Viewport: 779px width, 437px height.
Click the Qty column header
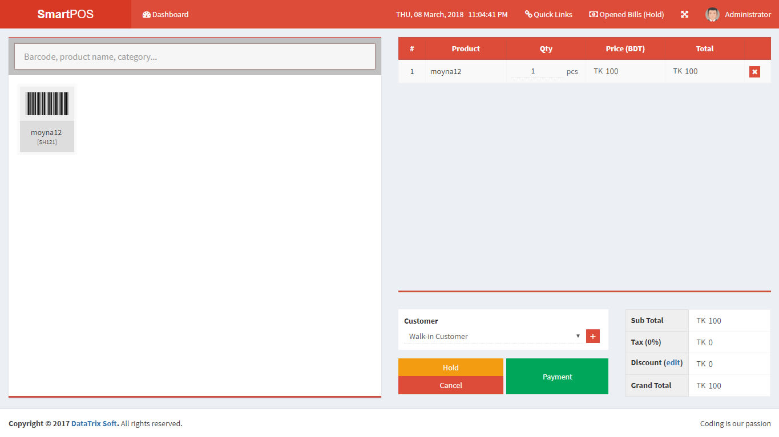[x=546, y=48]
